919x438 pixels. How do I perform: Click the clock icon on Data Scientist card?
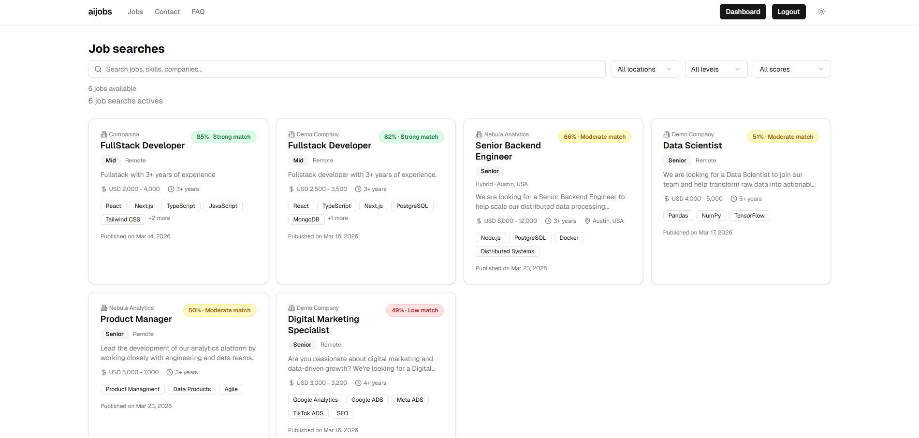tap(734, 199)
